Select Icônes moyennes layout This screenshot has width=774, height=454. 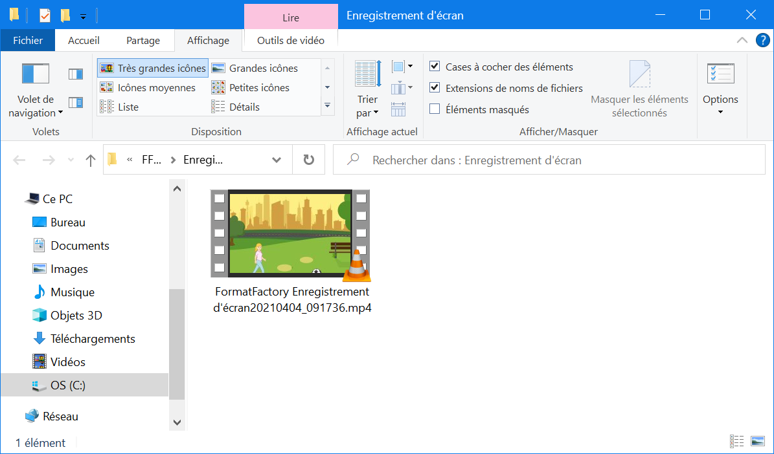(x=148, y=88)
